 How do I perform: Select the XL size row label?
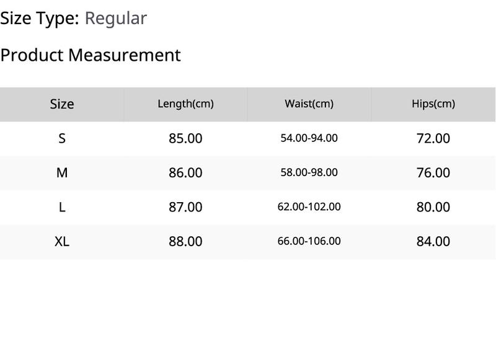62,242
